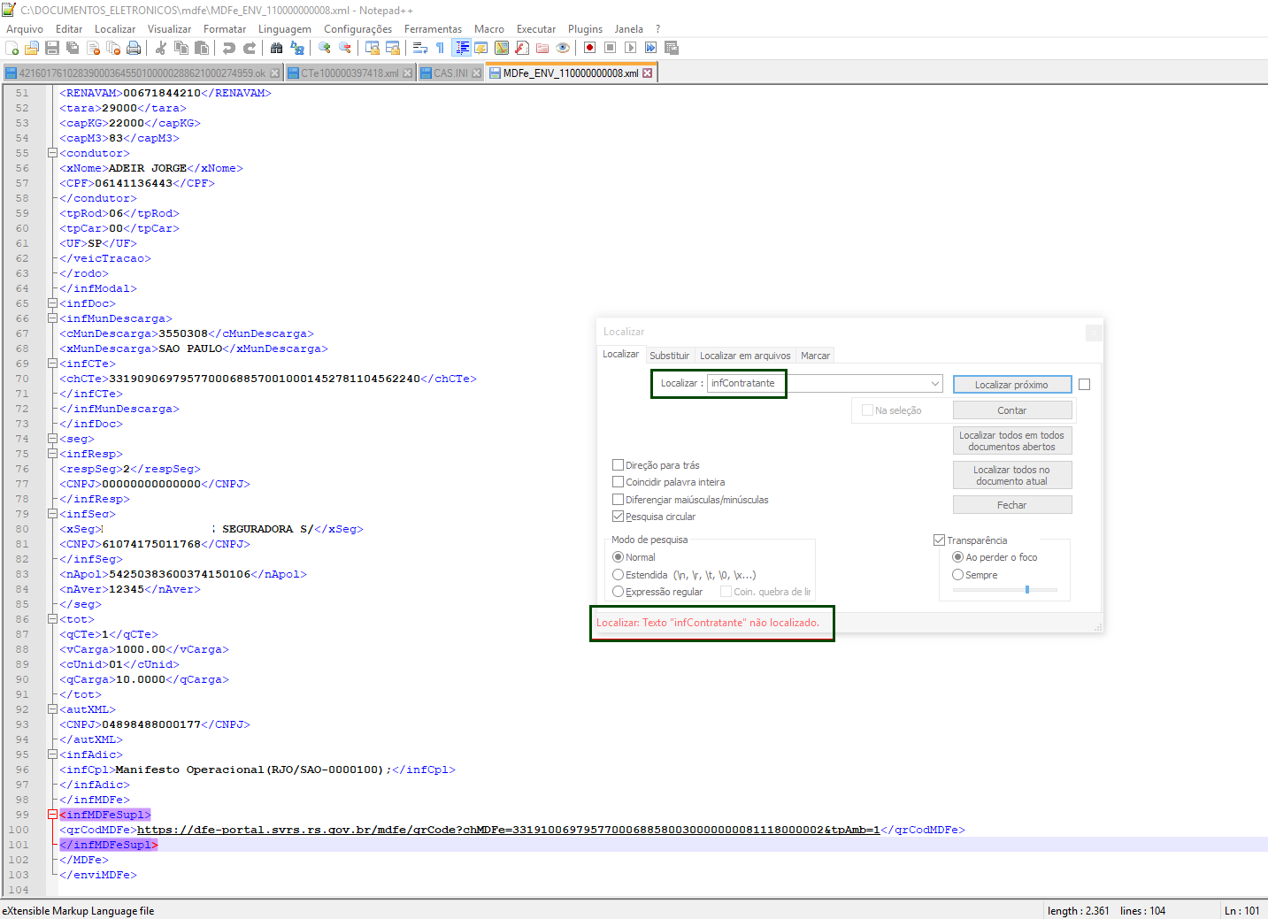Screen dimensions: 1268x919
Task: Start macro recording with the red record icon
Action: tap(589, 48)
